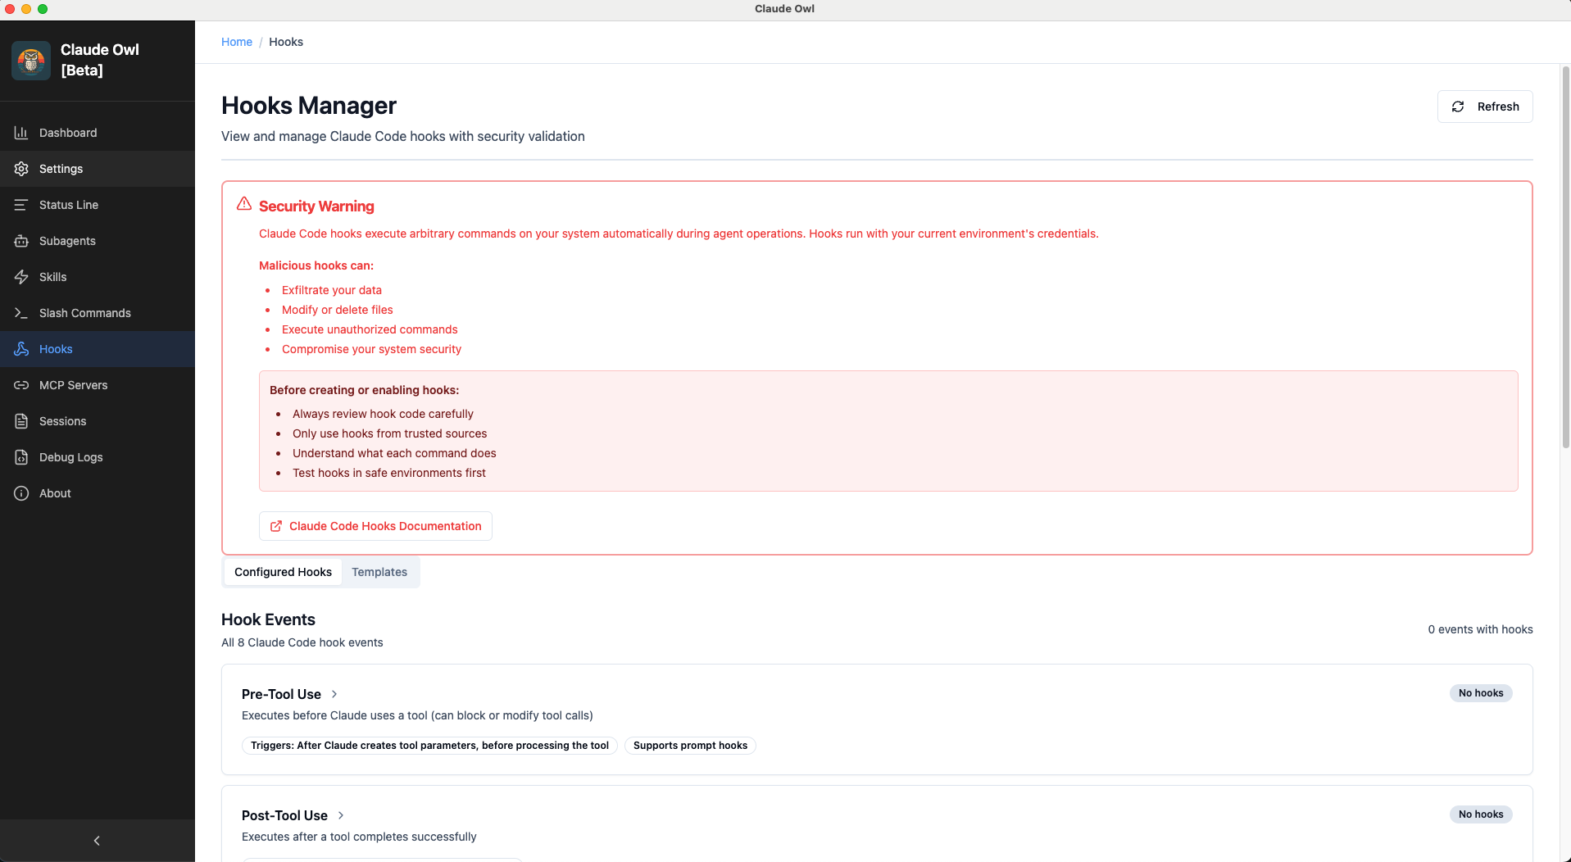The width and height of the screenshot is (1571, 862).
Task: Expand the Post-Tool Use chevron
Action: click(341, 815)
